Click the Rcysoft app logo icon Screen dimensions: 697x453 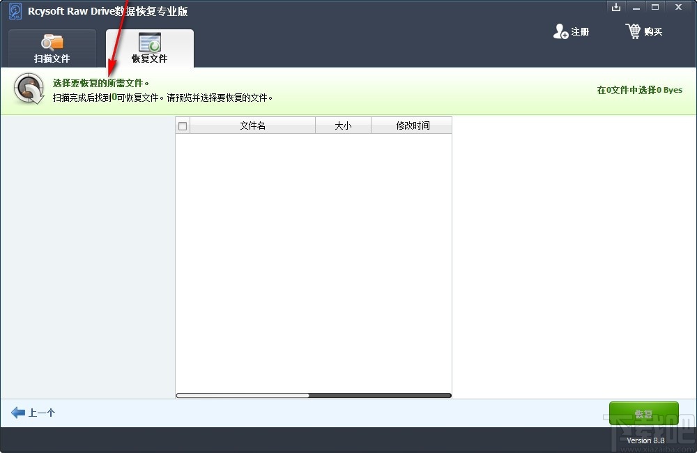coord(15,11)
